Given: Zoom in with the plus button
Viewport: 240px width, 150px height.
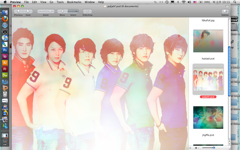Looking at the screenshot, I should click(50, 11).
